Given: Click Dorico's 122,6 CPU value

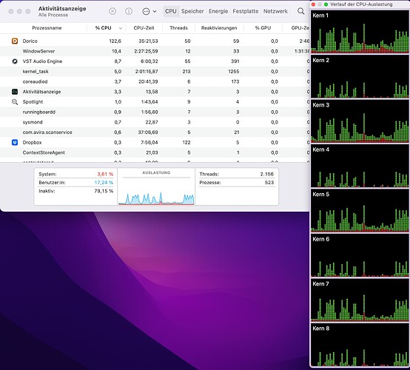Looking at the screenshot, I should click(x=115, y=41).
